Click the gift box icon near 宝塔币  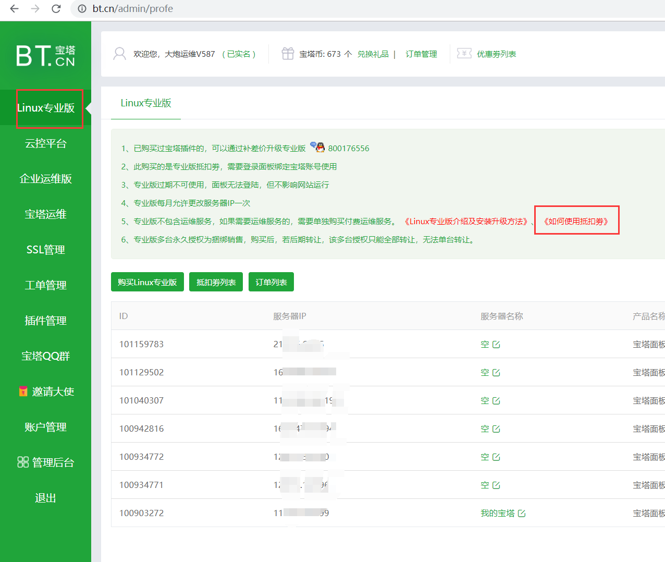(x=288, y=54)
